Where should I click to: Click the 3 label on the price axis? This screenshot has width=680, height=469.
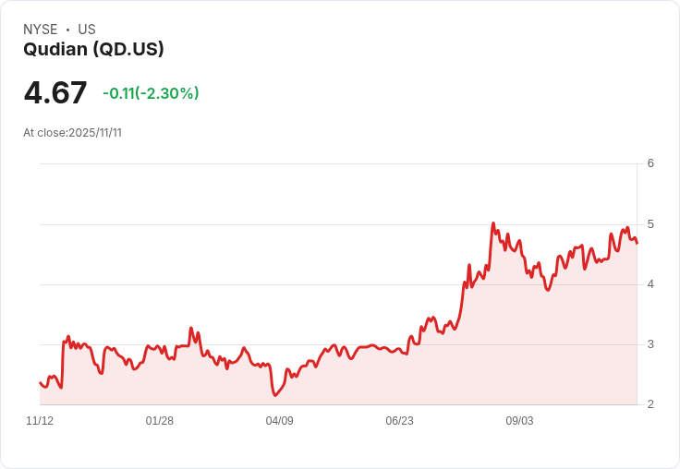(x=650, y=344)
